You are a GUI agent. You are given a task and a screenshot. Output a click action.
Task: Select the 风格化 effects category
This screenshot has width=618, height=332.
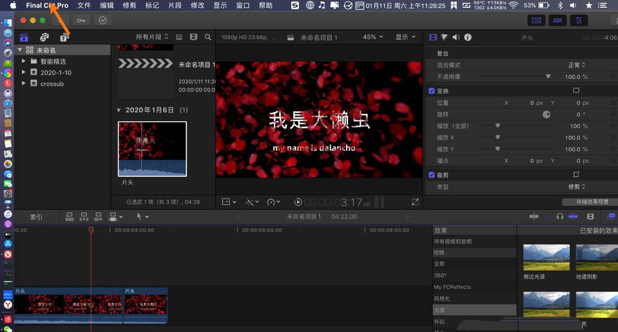pyautogui.click(x=474, y=299)
